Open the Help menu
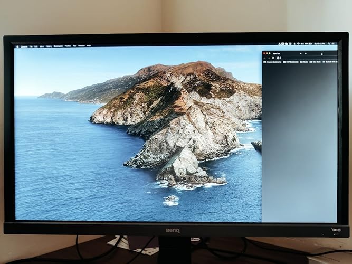 [x=89, y=46]
